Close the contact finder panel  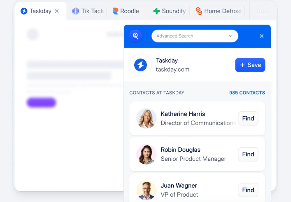262,36
